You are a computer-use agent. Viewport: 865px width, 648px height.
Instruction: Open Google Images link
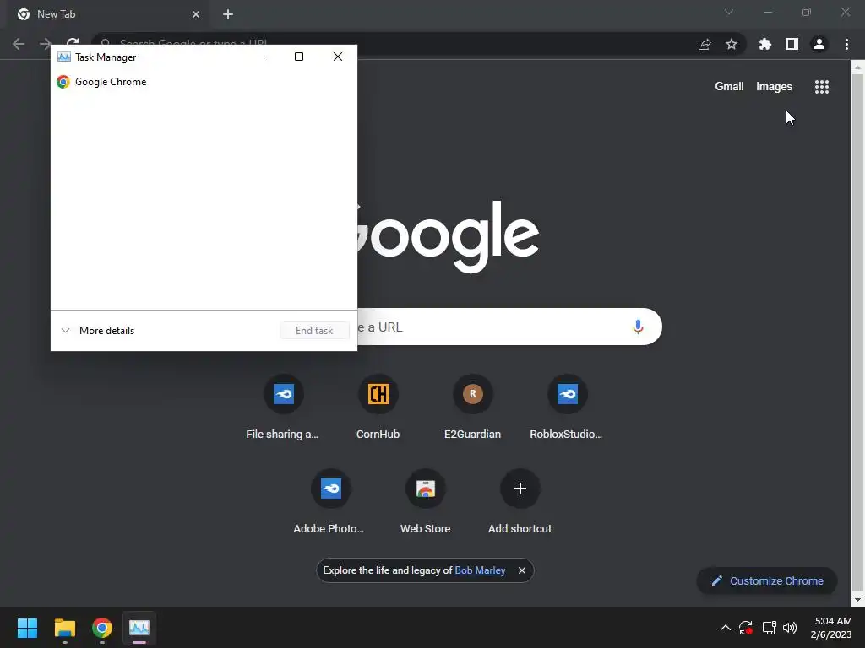pyautogui.click(x=774, y=87)
